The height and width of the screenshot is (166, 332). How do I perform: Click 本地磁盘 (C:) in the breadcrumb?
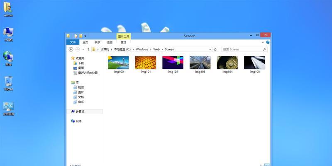click(122, 49)
